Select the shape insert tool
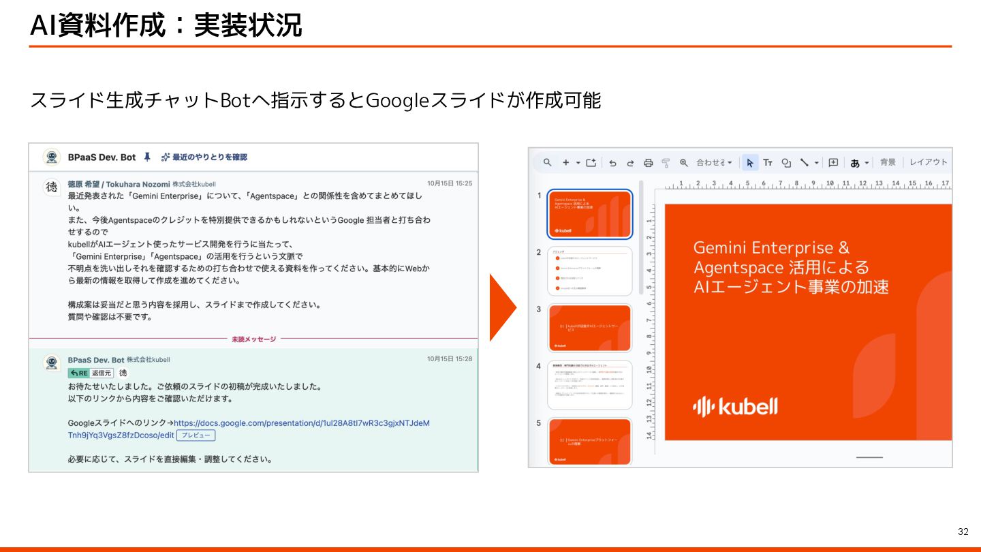981x552 pixels. 786,162
